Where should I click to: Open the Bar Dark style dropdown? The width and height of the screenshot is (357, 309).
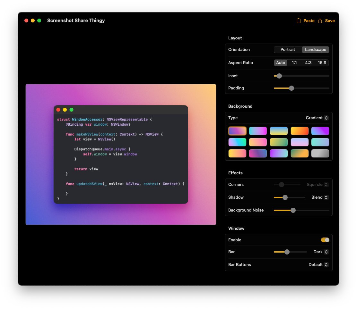[x=321, y=252]
